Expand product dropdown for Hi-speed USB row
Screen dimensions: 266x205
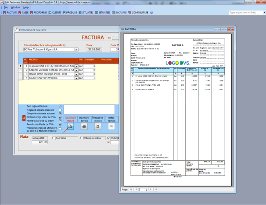[77, 66]
